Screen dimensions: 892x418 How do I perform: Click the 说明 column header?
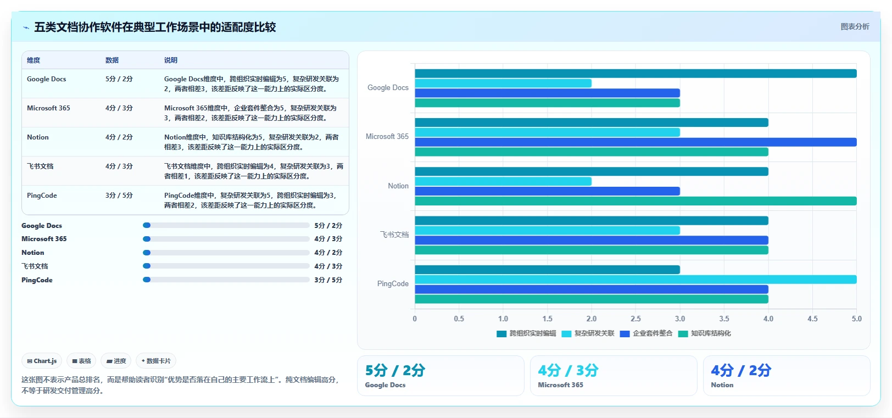point(171,60)
